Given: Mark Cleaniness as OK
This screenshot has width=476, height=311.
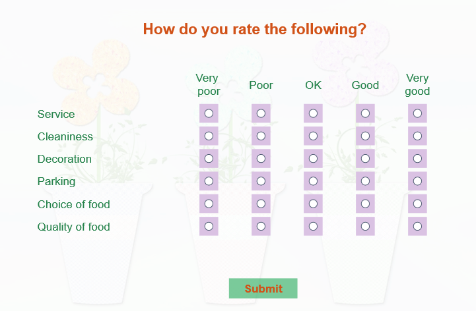Looking at the screenshot, I should point(313,136).
